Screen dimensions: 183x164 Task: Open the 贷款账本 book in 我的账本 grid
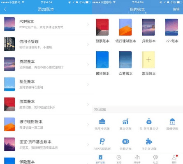point(148,27)
